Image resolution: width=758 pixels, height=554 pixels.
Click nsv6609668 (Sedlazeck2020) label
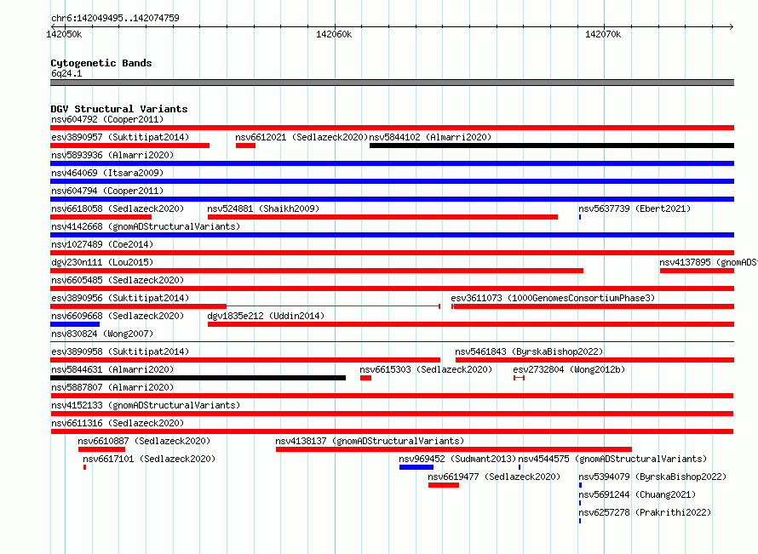coord(118,316)
